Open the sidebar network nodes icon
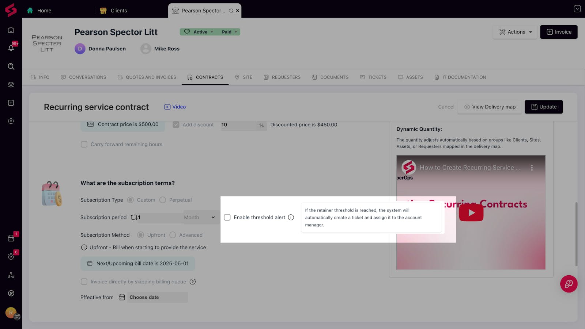Image resolution: width=585 pixels, height=329 pixels. click(x=11, y=275)
